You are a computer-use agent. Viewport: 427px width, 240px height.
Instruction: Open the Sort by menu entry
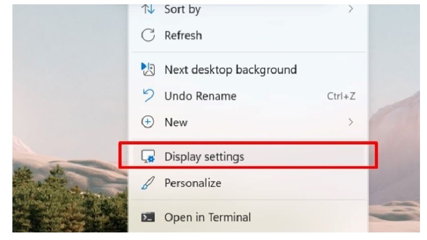(x=182, y=10)
